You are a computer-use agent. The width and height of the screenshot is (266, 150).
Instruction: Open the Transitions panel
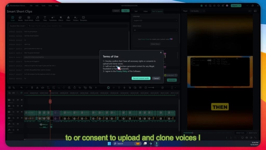[53, 18]
